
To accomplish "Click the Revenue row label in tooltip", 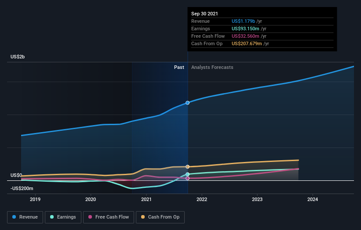I will click(201, 21).
